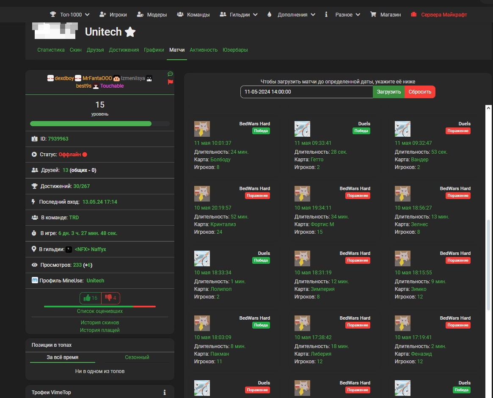This screenshot has height=398, width=493.
Task: Click the star icon next to Unitech
Action: tap(130, 32)
